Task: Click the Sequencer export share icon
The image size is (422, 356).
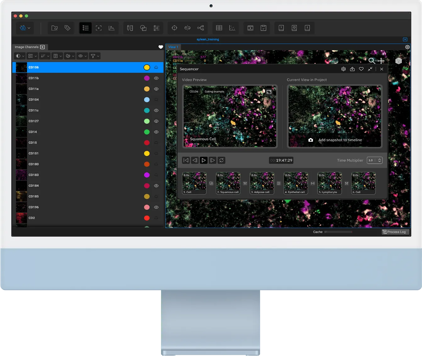Action: [352, 69]
